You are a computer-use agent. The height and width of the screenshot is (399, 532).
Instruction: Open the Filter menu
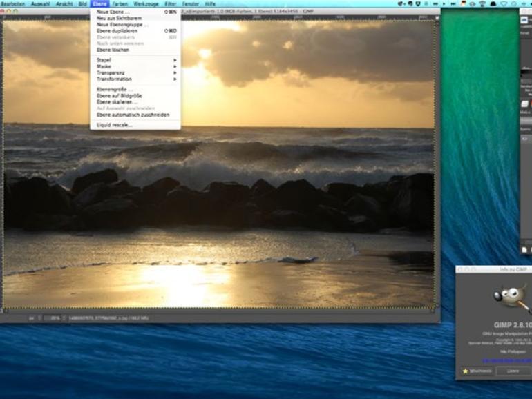coord(171,3)
